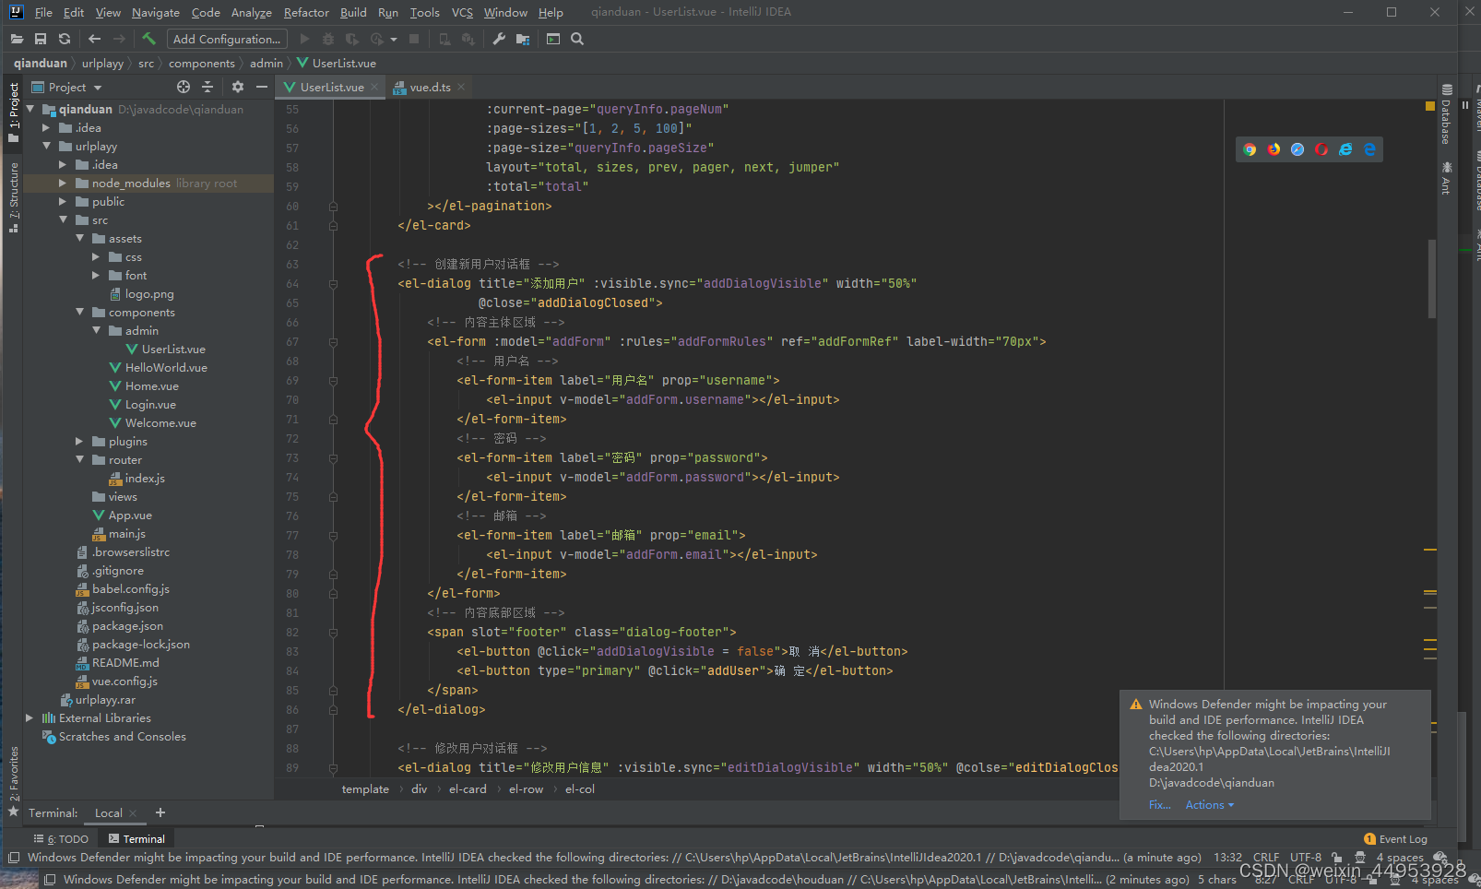Click CRLF line separator in status bar
Image resolution: width=1481 pixels, height=889 pixels.
point(1266,858)
